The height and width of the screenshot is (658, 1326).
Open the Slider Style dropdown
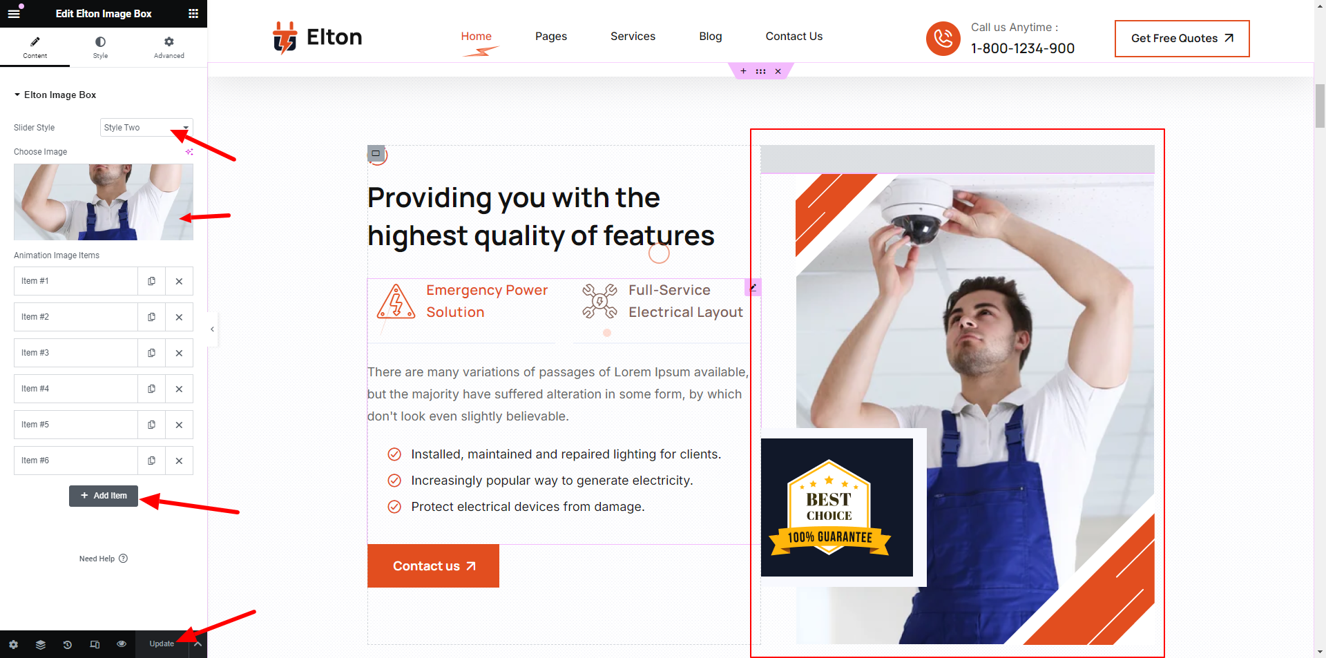click(x=146, y=128)
